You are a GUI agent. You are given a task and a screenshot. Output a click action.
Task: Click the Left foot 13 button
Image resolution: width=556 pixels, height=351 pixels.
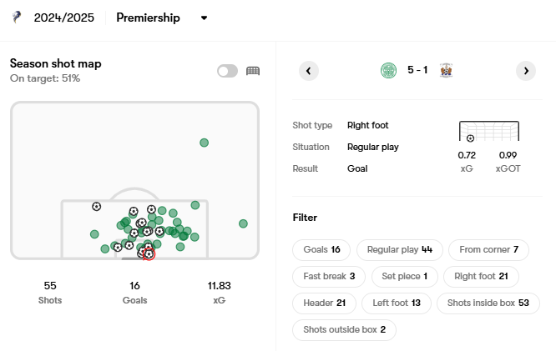[x=397, y=303]
